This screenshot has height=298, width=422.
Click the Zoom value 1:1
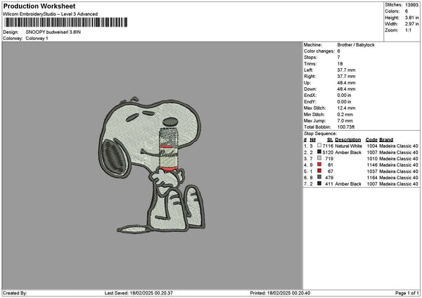coord(408,30)
